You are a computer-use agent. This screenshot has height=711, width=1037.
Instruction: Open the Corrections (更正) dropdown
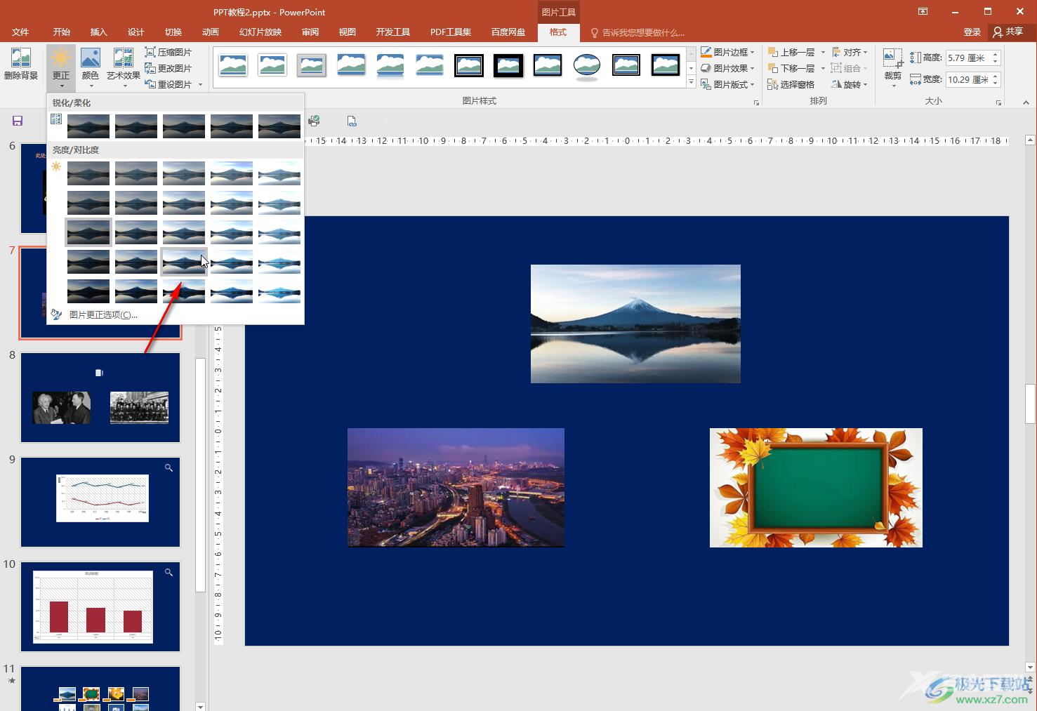pyautogui.click(x=61, y=68)
